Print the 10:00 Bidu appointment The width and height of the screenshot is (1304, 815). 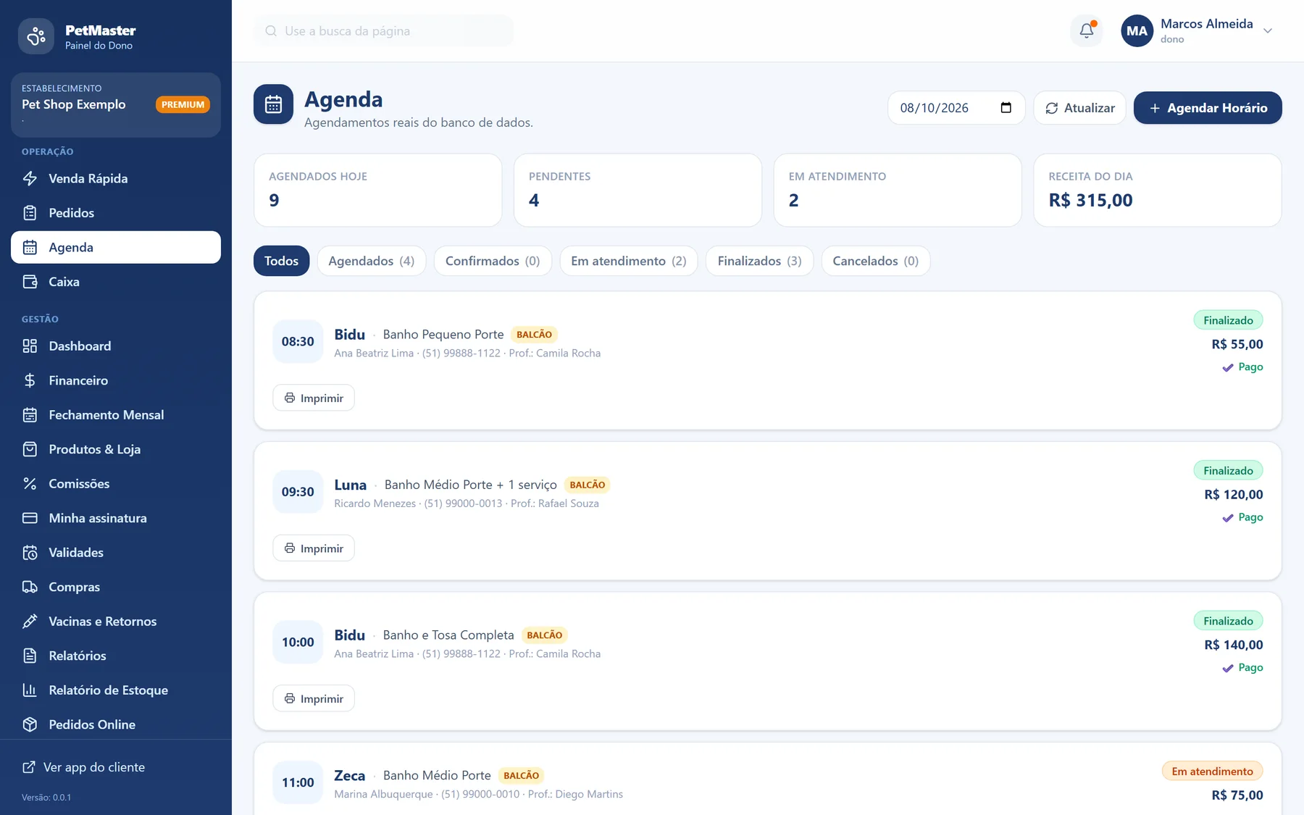(x=314, y=698)
